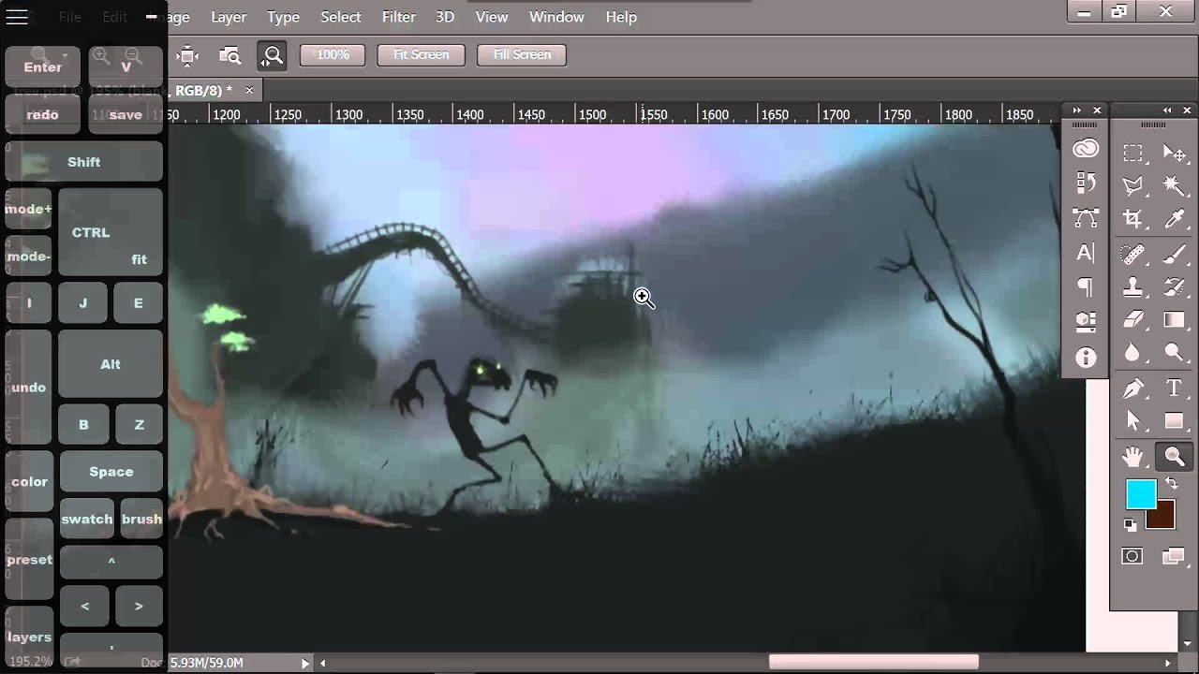Select the Brush tool
Screen dimensions: 1199x674
(1174, 254)
